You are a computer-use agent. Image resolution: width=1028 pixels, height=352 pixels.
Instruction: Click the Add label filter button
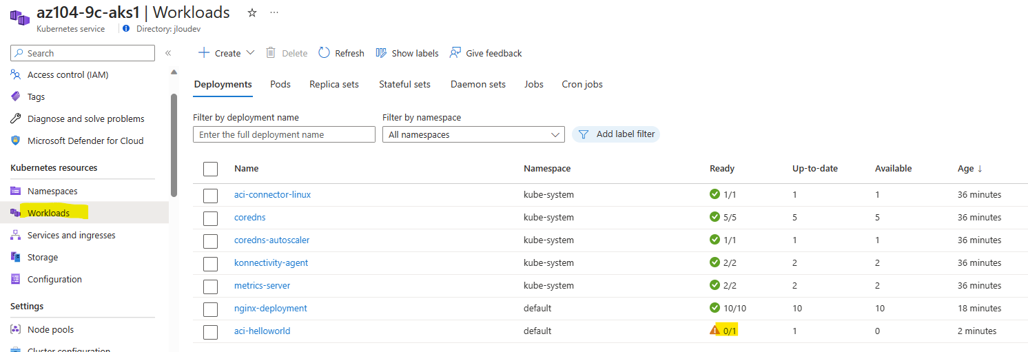(x=616, y=134)
